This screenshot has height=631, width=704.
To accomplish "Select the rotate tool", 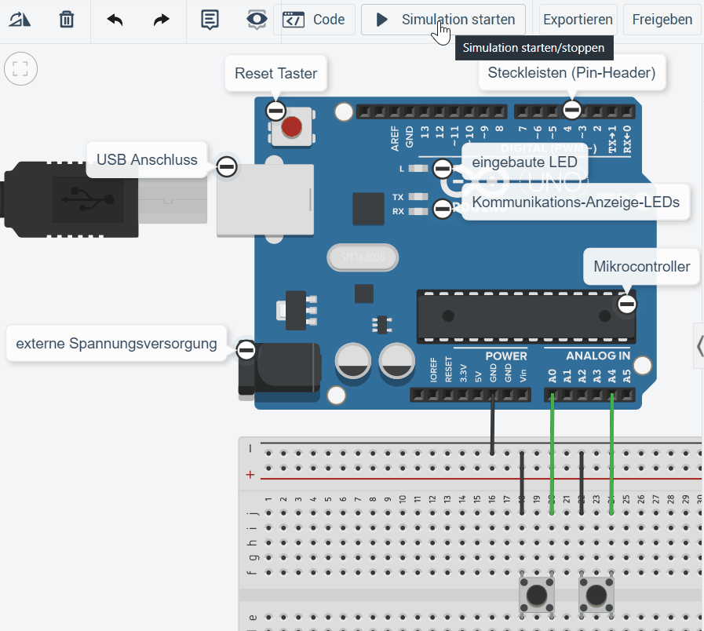I will 20,20.
